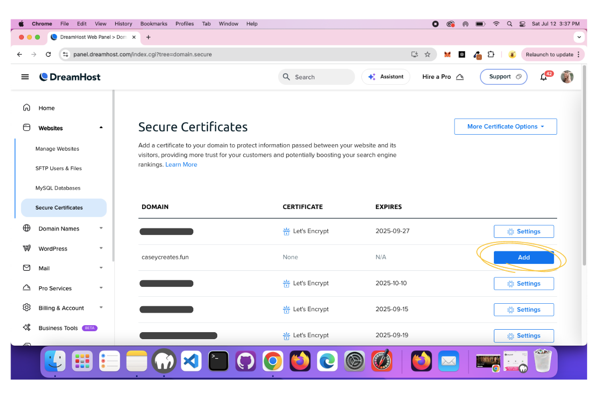Focus the Chrome address bar URL
The height and width of the screenshot is (399, 598).
[x=143, y=54]
